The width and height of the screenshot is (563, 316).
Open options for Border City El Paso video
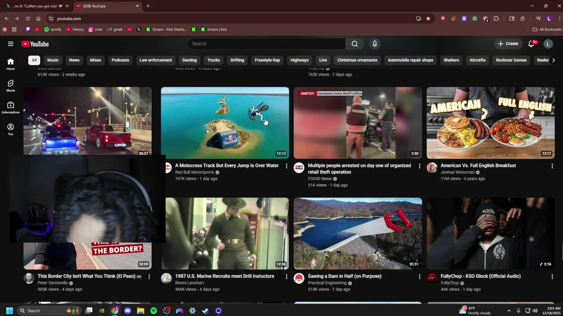click(x=149, y=276)
